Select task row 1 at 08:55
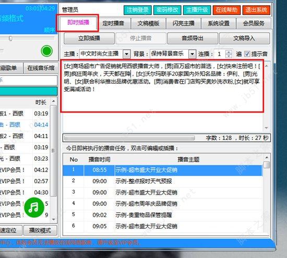 coord(163,170)
